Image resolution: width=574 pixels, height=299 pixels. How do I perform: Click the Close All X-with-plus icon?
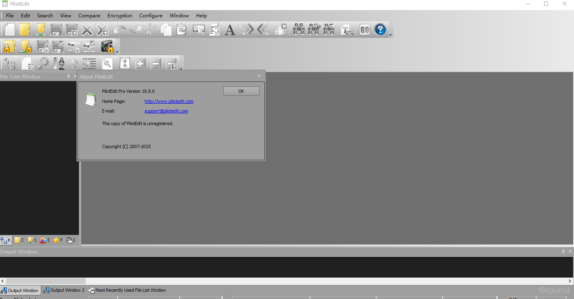coord(102,29)
